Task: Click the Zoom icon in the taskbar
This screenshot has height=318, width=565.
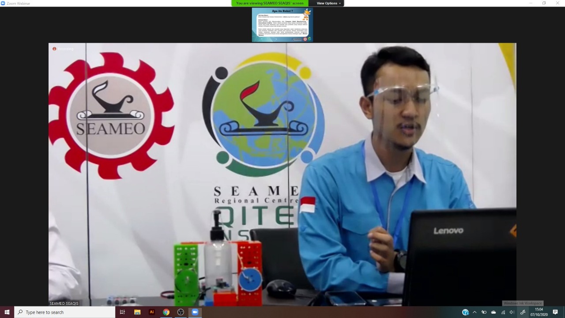Action: coord(195,312)
